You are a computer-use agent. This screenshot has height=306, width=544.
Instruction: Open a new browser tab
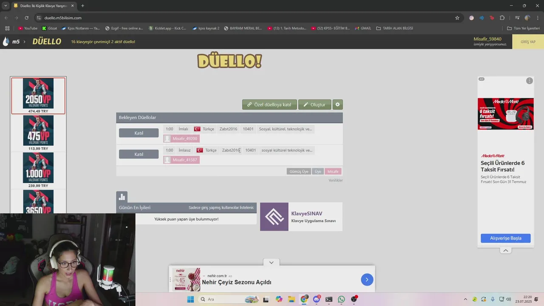click(82, 6)
